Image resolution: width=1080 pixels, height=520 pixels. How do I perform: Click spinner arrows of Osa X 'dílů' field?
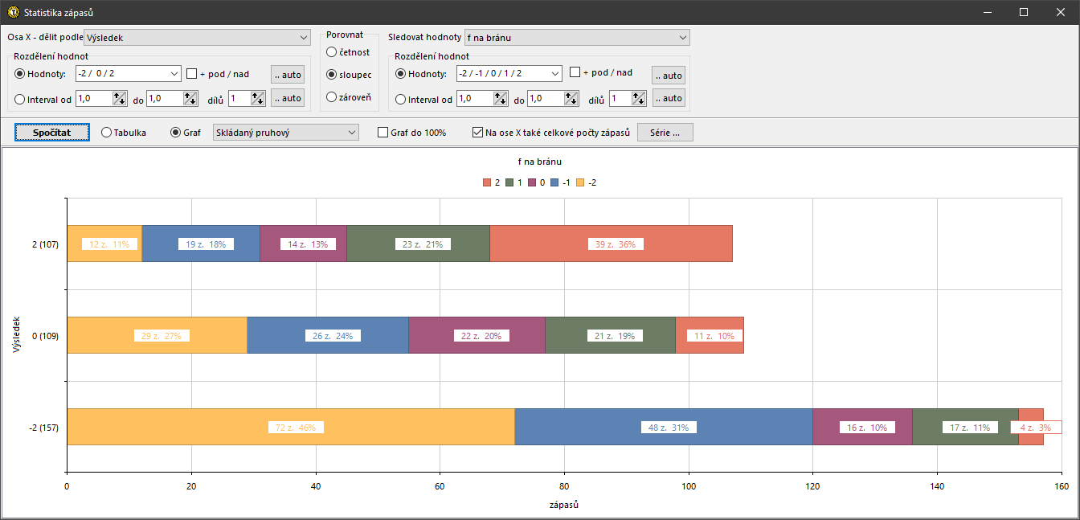pyautogui.click(x=258, y=98)
